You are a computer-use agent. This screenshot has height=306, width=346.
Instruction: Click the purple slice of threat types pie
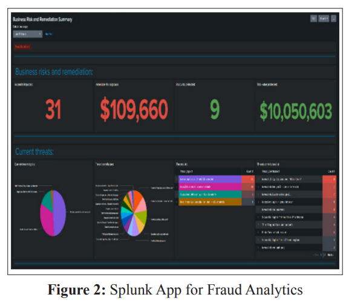tap(60, 212)
